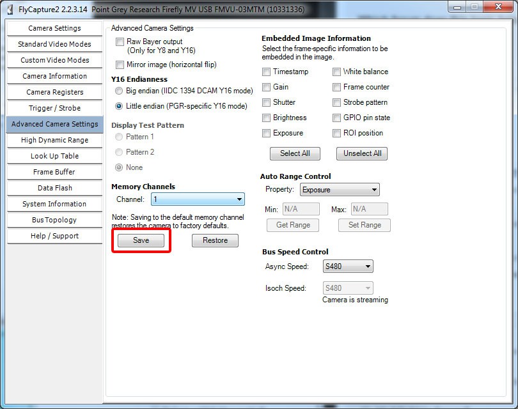Switch to Look Up Table tab
Viewport: 518px width, 409px height.
(x=54, y=156)
